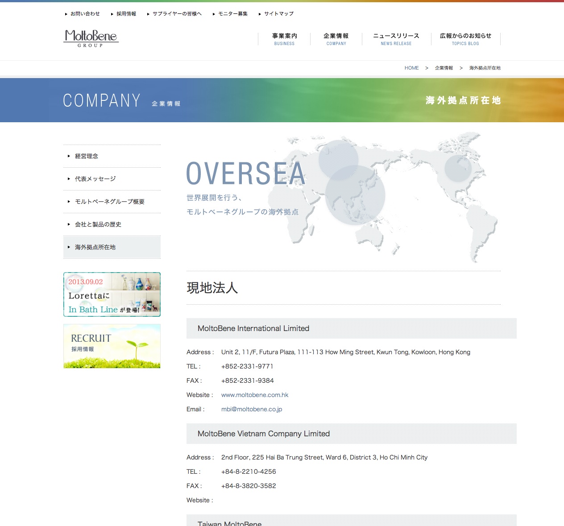Click HOME in the breadcrumb
The height and width of the screenshot is (526, 564).
coord(411,68)
